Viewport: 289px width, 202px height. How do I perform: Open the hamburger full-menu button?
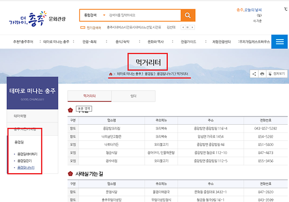(279, 42)
